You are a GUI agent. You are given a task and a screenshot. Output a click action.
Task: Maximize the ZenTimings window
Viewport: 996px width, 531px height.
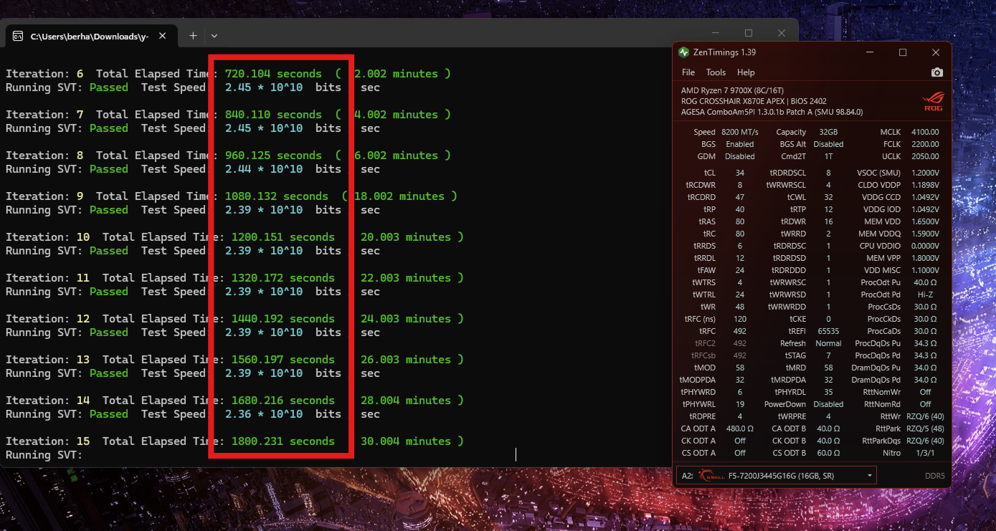(903, 52)
